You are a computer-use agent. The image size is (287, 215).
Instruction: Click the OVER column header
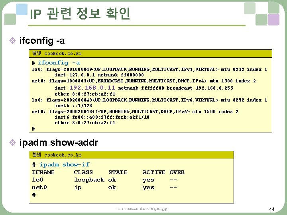(177, 172)
